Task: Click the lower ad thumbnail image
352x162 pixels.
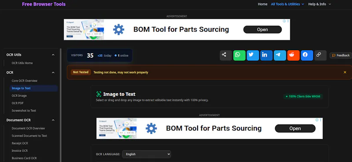Action: [117, 129]
